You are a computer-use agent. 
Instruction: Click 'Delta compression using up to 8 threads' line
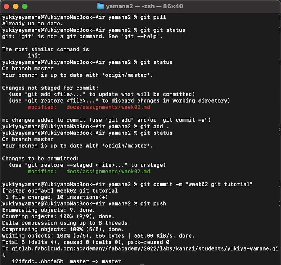(65, 223)
